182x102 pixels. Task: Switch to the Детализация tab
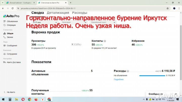[x=58, y=13]
